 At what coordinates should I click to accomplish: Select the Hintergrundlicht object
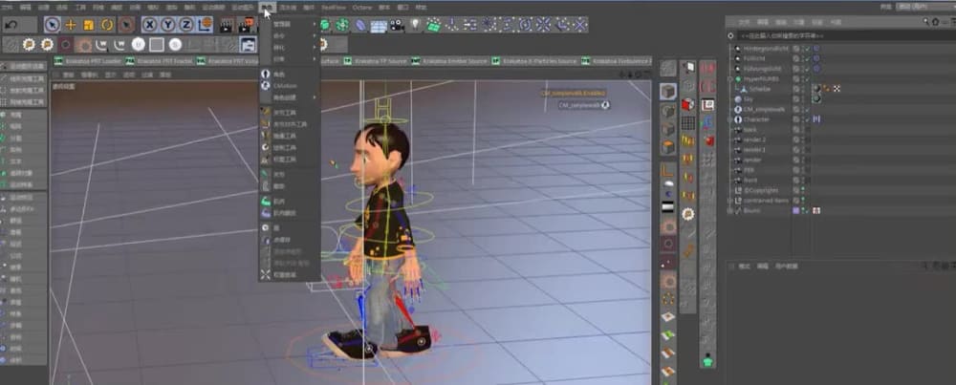(766, 48)
